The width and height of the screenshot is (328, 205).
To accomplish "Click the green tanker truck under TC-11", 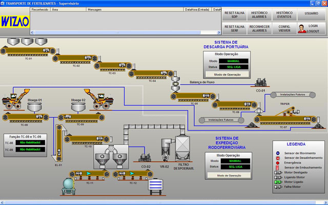I will [x=68, y=186].
